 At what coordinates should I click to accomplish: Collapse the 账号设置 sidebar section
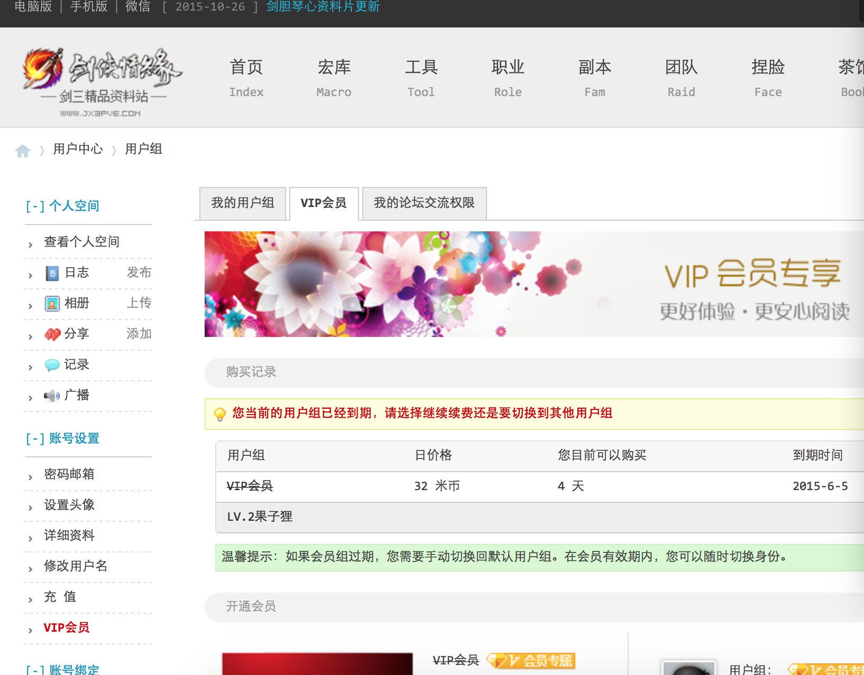[35, 438]
